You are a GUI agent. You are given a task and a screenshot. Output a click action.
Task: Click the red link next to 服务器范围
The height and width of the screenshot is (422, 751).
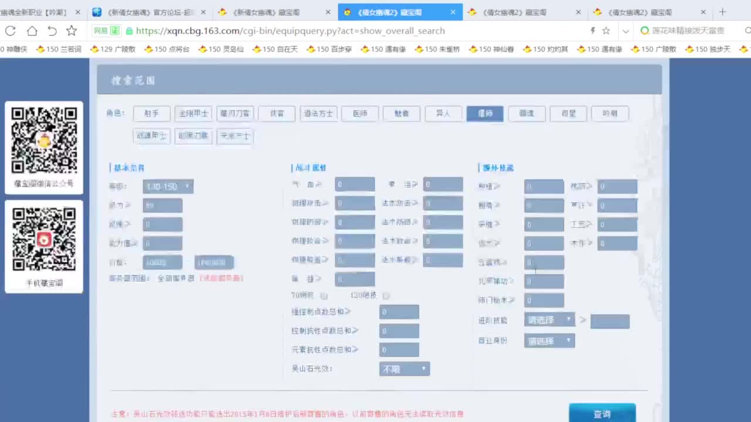pyautogui.click(x=220, y=278)
